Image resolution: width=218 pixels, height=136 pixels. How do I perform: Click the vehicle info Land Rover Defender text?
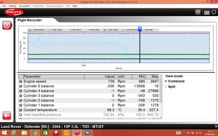click(x=52, y=127)
